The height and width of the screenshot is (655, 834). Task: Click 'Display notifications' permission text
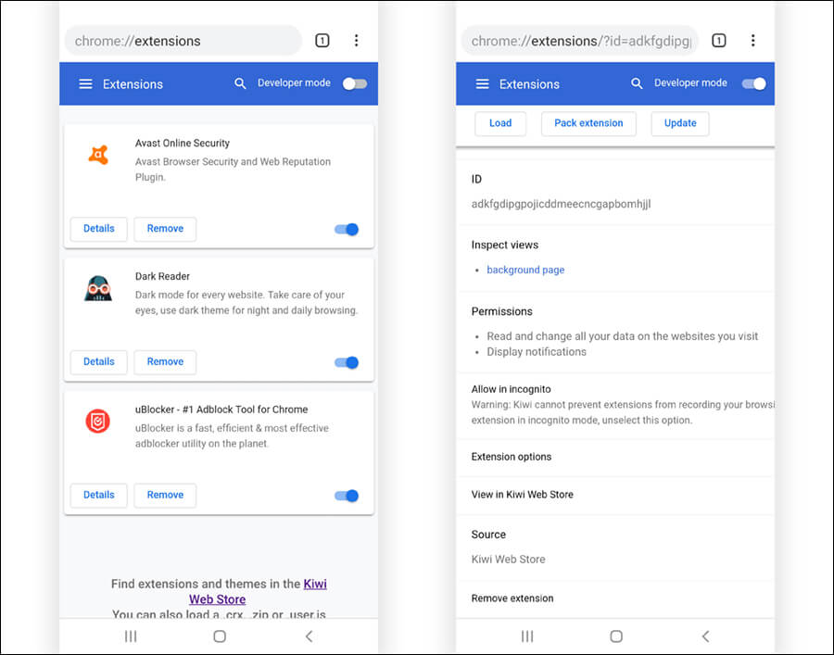537,352
